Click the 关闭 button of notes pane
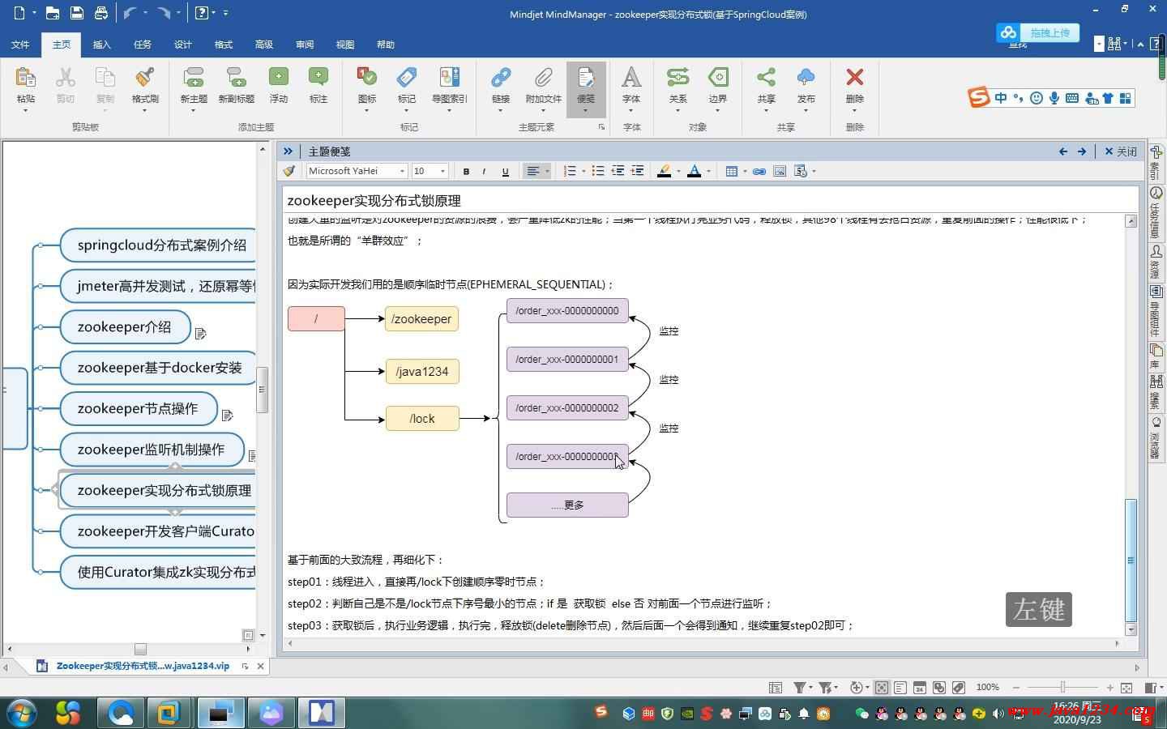Viewport: 1167px width, 729px height. [1121, 151]
